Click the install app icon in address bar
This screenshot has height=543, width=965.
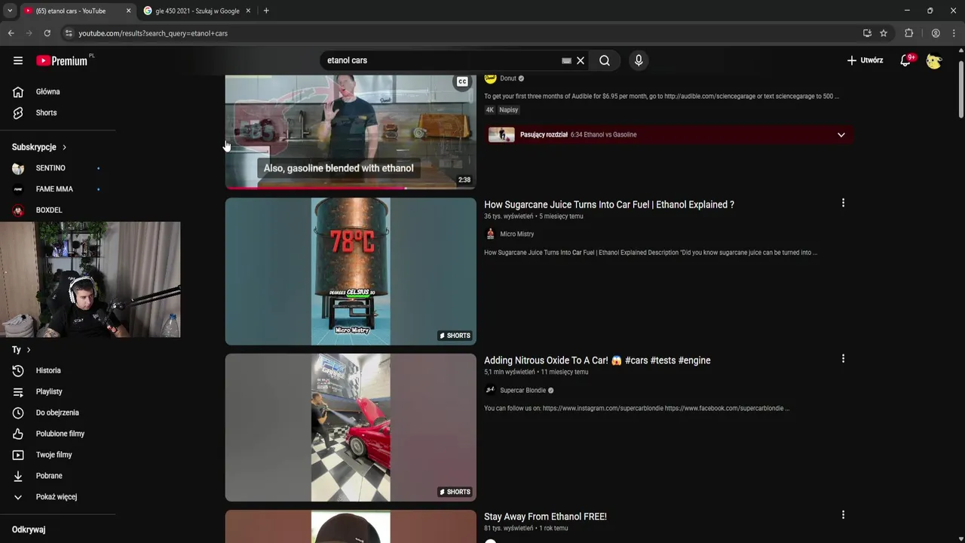pyautogui.click(x=867, y=33)
